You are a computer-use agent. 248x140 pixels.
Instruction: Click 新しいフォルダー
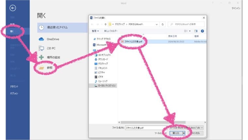111,31
